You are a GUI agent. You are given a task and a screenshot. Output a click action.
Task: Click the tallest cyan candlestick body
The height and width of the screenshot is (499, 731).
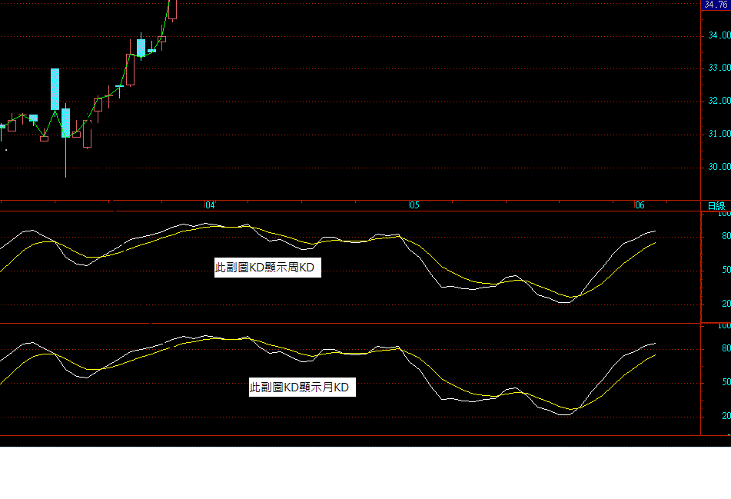55,88
